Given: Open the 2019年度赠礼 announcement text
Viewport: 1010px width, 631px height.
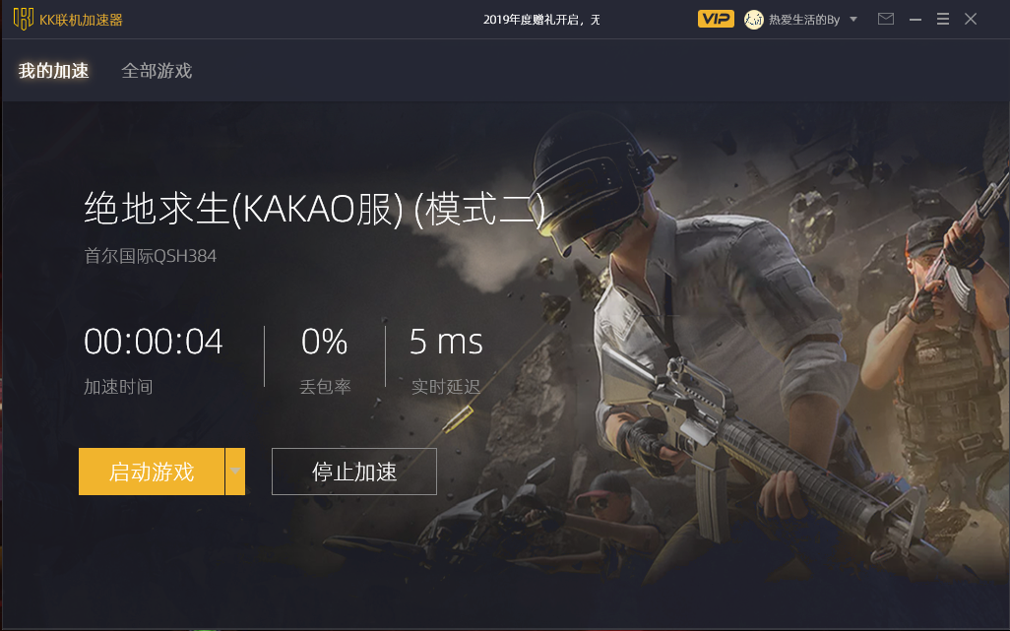Looking at the screenshot, I should point(541,20).
